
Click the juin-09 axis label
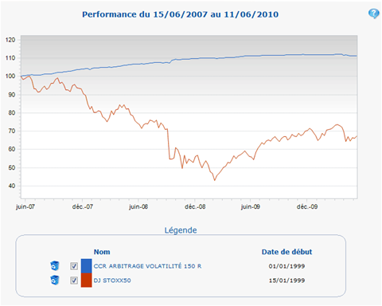251,206
